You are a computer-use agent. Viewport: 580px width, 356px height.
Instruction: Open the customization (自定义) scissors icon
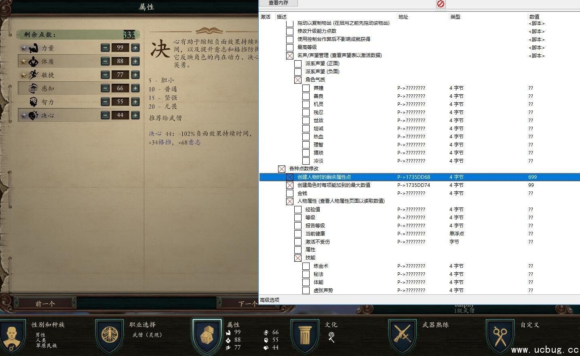tap(500, 335)
